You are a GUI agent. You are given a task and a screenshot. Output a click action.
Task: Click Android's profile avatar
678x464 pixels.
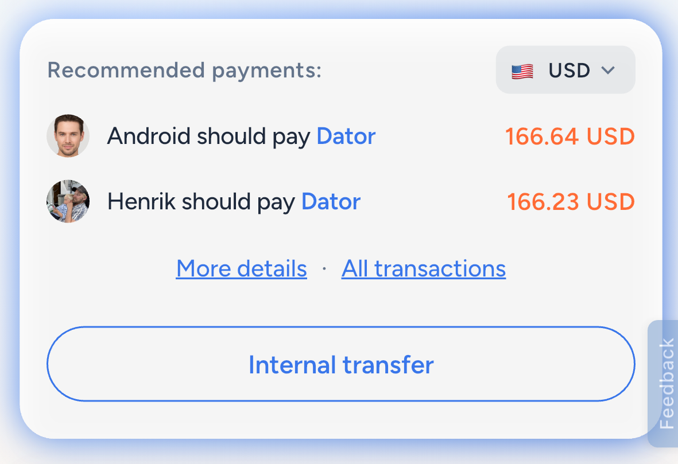pyautogui.click(x=68, y=136)
